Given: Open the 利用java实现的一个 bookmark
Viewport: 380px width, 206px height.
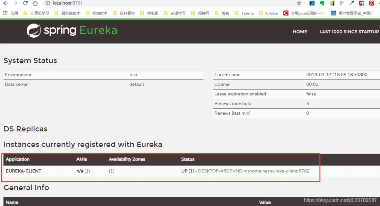Looking at the screenshot, I should click(x=305, y=13).
